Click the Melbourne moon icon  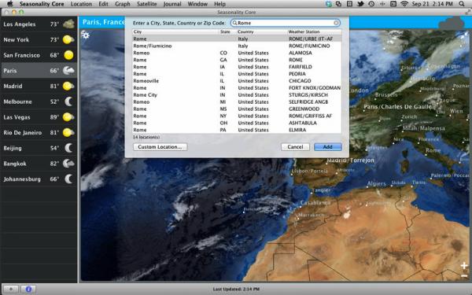coord(68,101)
